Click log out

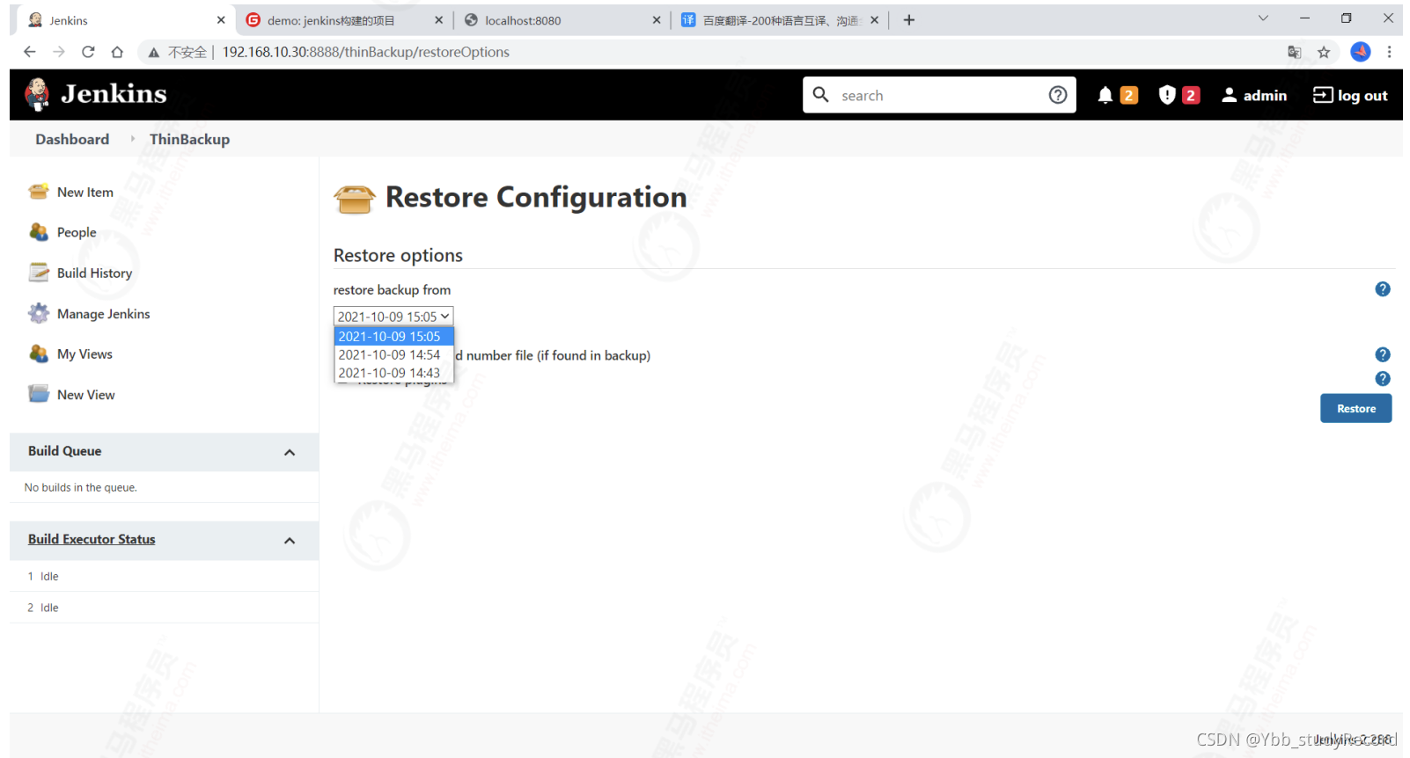[1350, 95]
